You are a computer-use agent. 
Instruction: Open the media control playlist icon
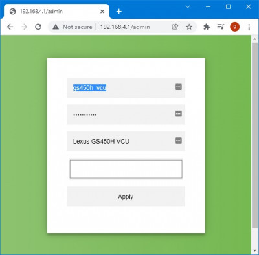click(x=221, y=27)
